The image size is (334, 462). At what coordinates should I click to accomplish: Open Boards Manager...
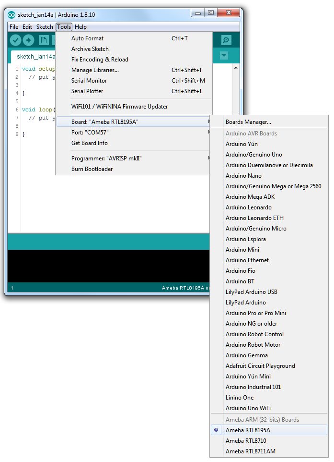pyautogui.click(x=269, y=122)
